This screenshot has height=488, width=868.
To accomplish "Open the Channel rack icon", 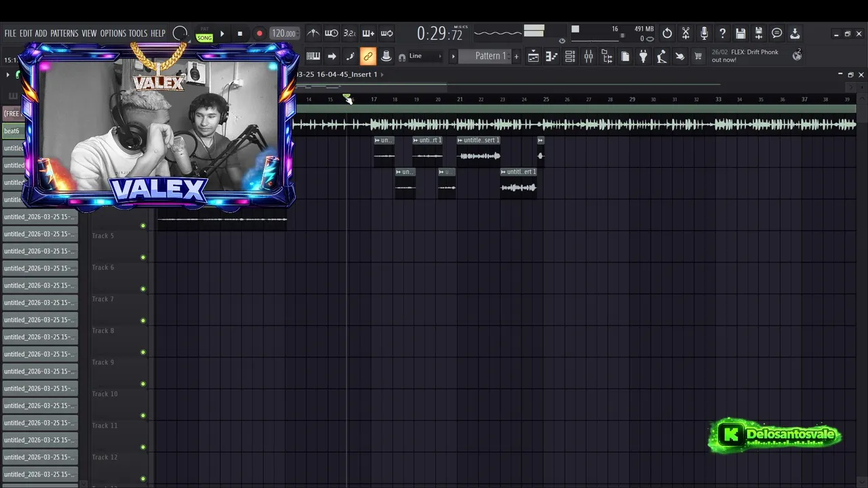I will pos(570,57).
